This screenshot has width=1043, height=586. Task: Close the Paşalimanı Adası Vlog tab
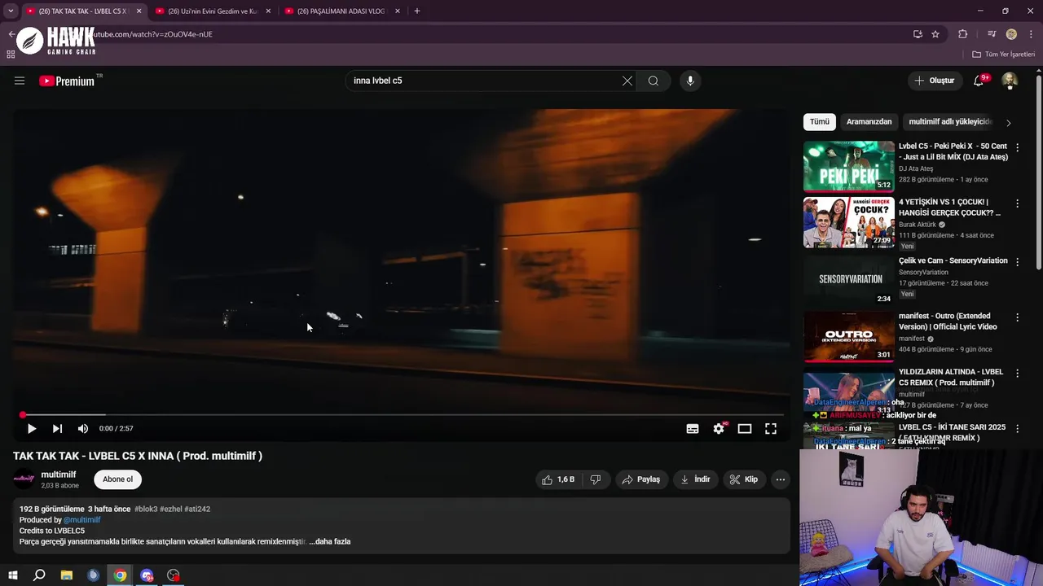pos(398,11)
